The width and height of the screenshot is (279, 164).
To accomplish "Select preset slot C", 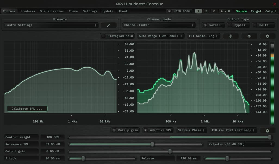I will tap(214, 11).
